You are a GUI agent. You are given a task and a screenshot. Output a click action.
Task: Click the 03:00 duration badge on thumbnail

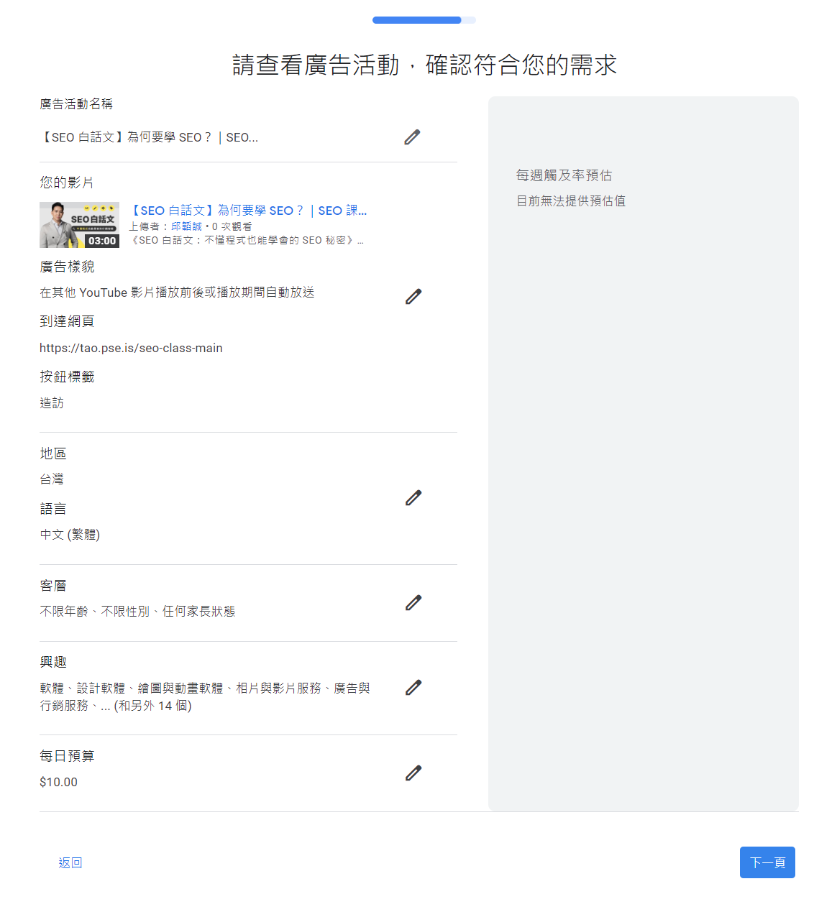pyautogui.click(x=102, y=241)
